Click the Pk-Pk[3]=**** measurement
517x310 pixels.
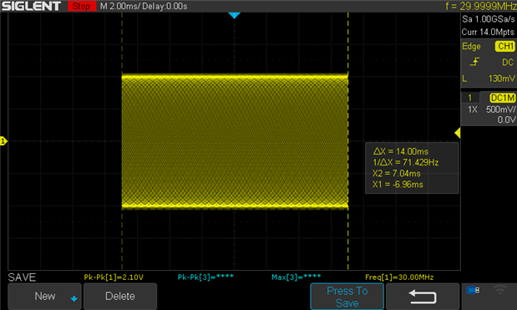point(205,277)
